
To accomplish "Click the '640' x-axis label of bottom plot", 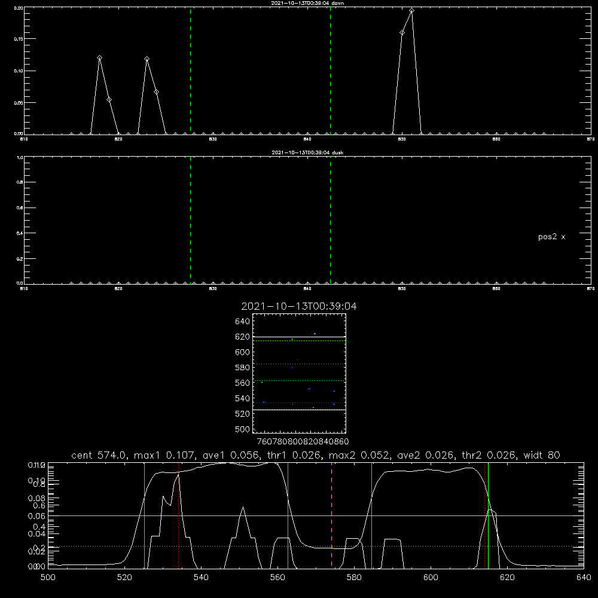I will (x=584, y=578).
